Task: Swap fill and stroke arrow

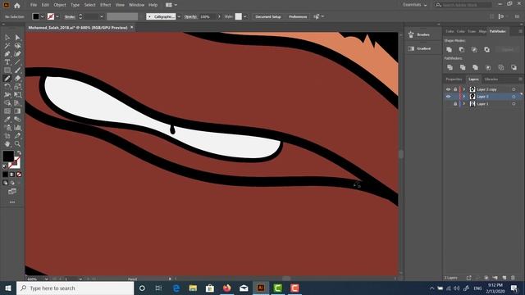Action: tap(19, 152)
